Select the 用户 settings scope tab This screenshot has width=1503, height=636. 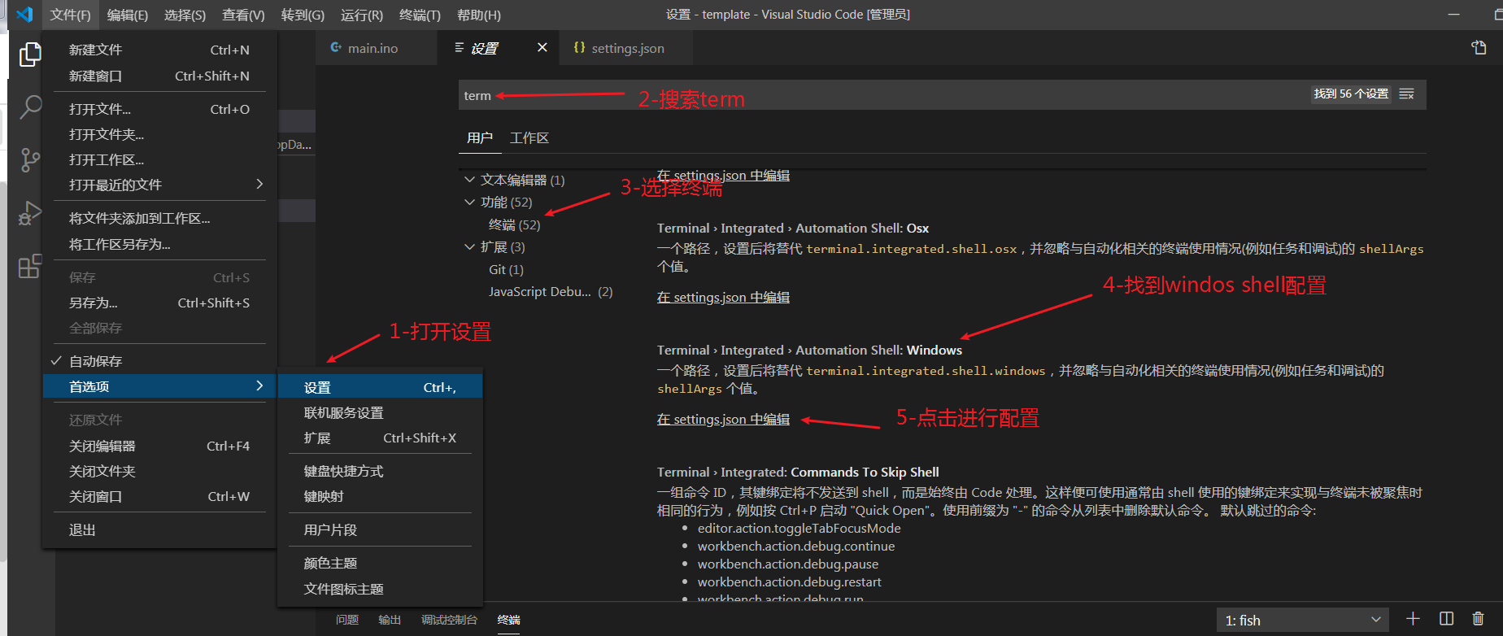pos(480,137)
